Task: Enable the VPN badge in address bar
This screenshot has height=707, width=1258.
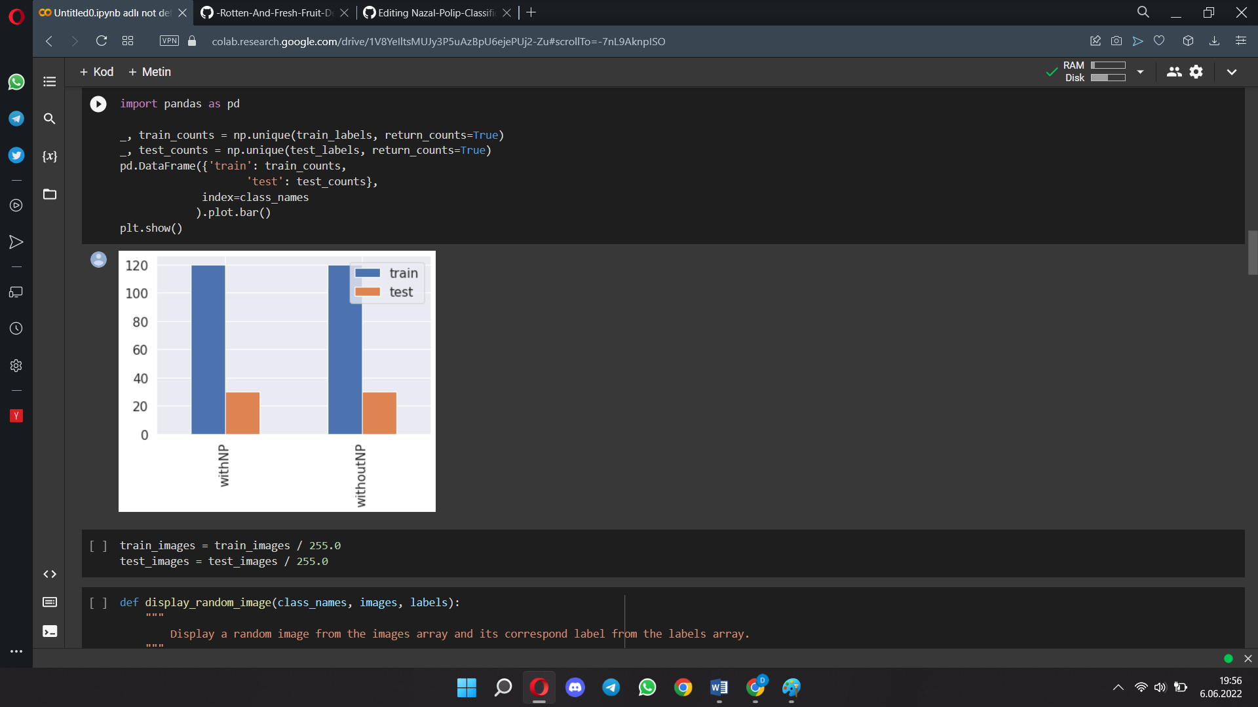Action: point(169,41)
